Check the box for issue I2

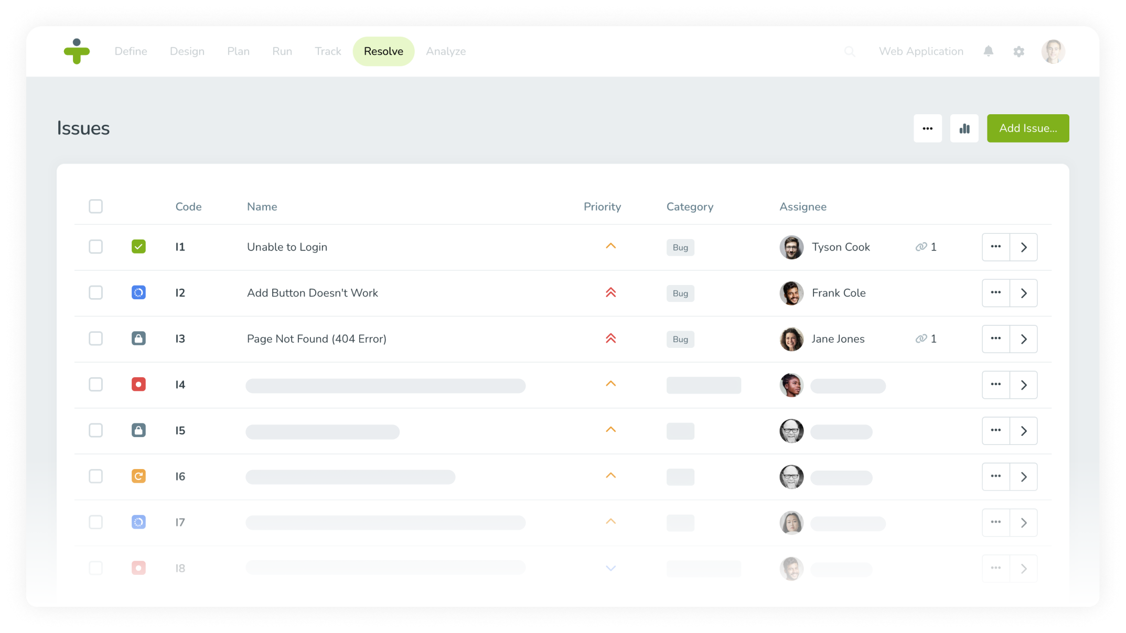point(95,292)
